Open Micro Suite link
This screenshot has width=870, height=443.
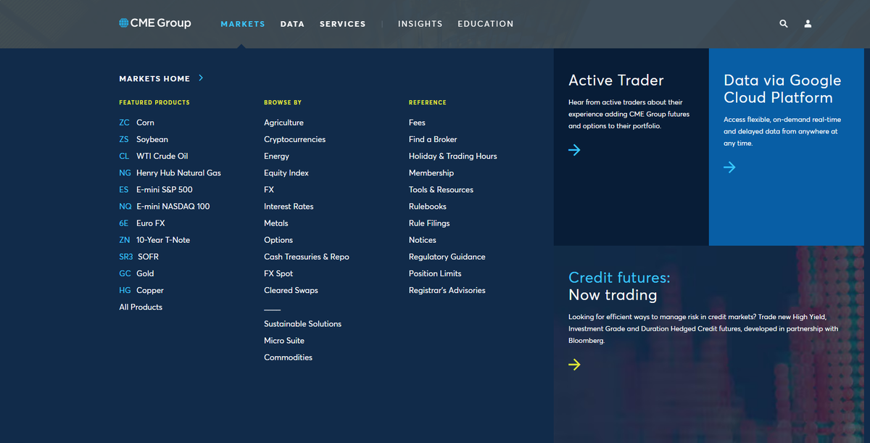(x=284, y=340)
